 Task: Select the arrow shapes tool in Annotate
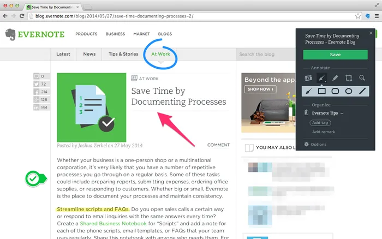321,78
